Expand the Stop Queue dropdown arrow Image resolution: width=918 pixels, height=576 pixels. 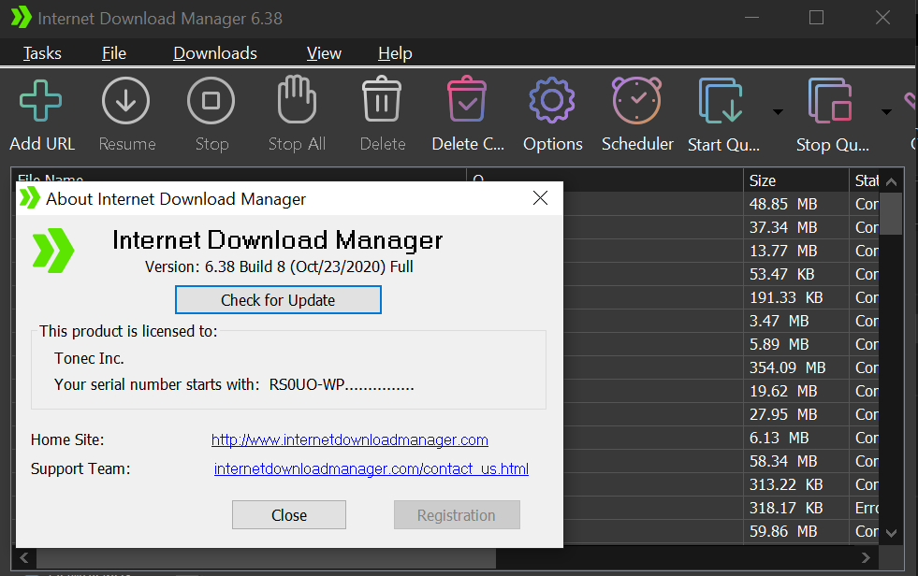tap(886, 111)
